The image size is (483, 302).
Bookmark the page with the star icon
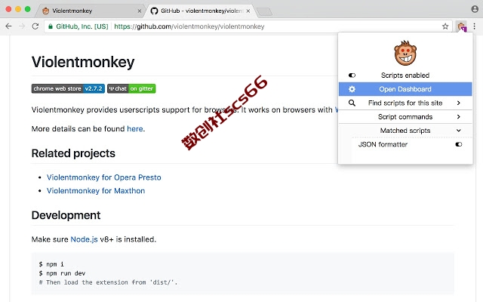coord(445,26)
